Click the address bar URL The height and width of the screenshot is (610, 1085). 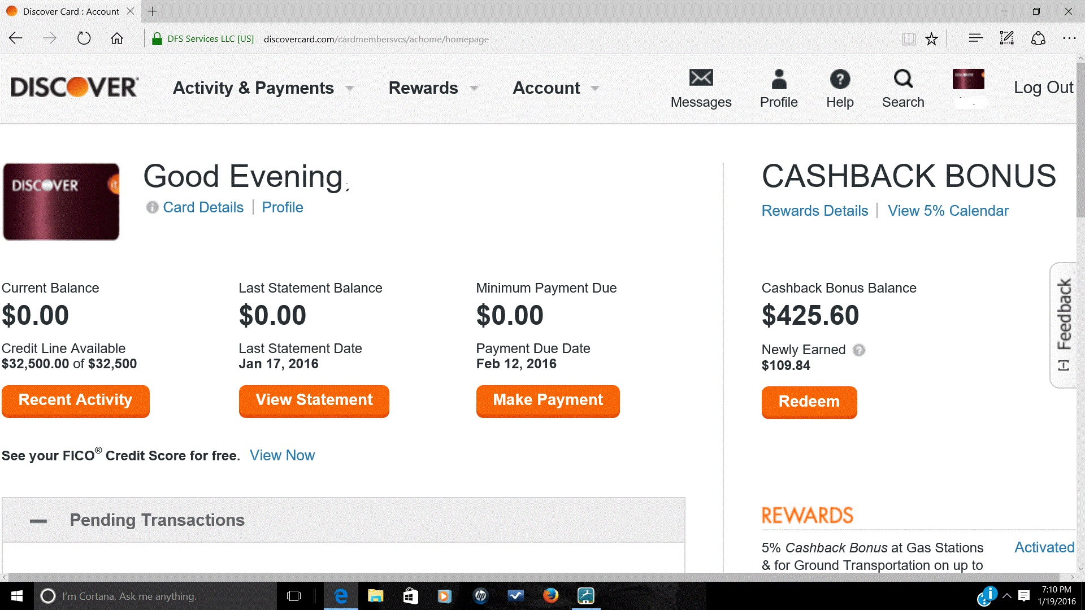[376, 39]
